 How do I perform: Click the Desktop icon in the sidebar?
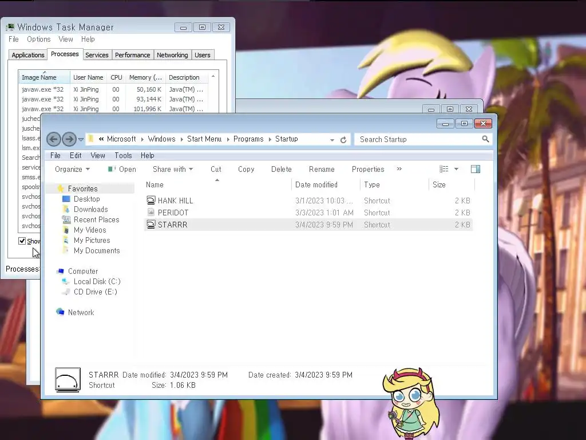[66, 199]
